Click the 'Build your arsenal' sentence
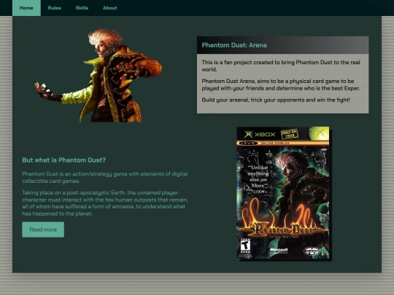 276,100
